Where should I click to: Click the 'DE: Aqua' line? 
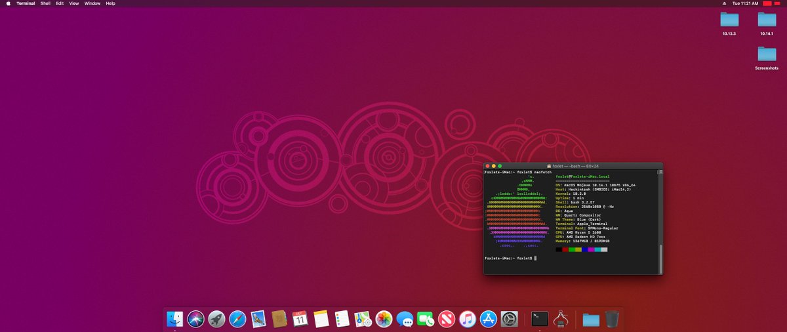coord(565,211)
